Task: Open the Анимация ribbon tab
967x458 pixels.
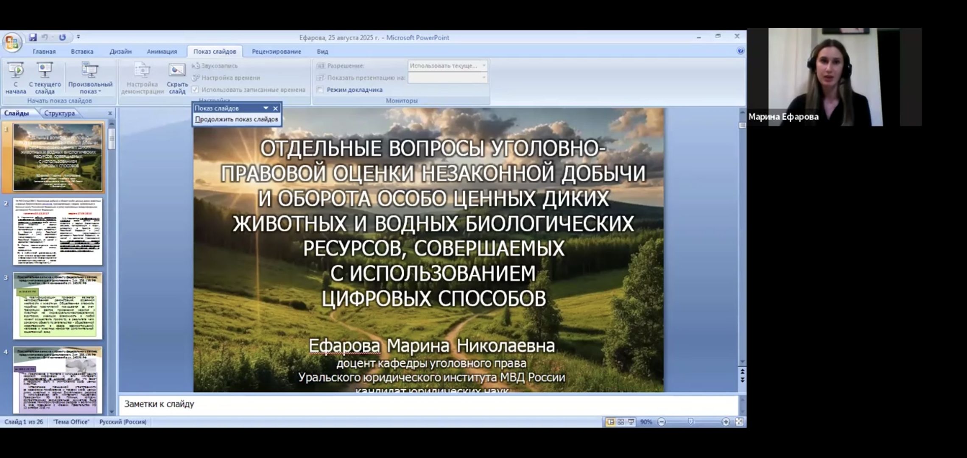Action: [162, 51]
